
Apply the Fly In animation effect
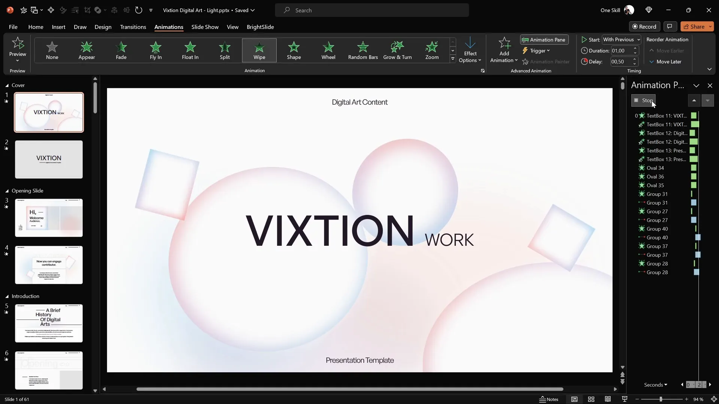pos(155,50)
